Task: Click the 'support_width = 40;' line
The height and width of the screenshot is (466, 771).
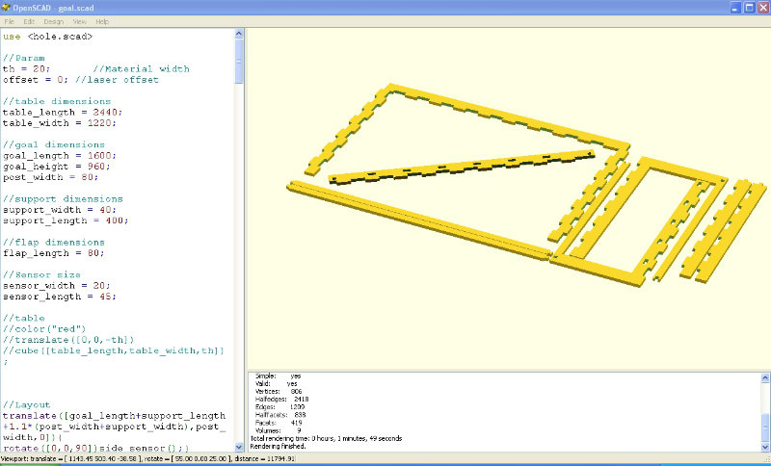Action: coord(60,210)
